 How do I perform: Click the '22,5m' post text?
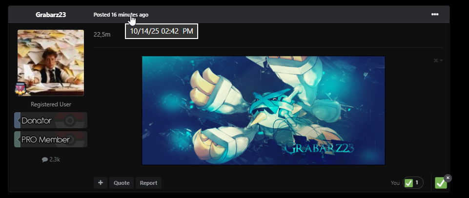pyautogui.click(x=101, y=34)
